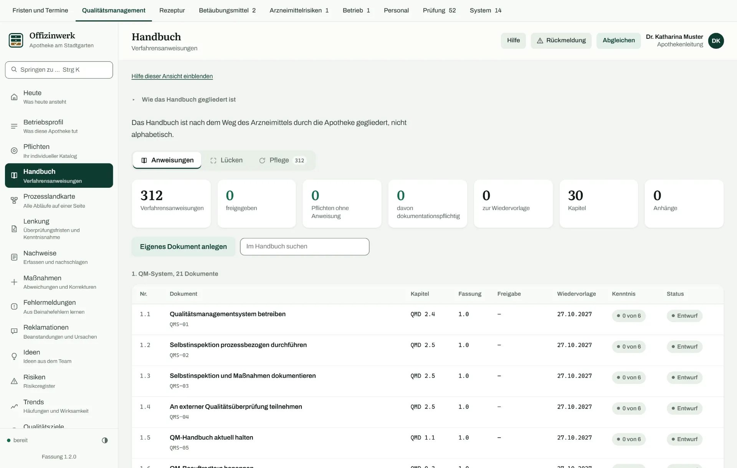Click the warning triangle icon beside Risiken
This screenshot has height=468, width=737.
(14, 381)
